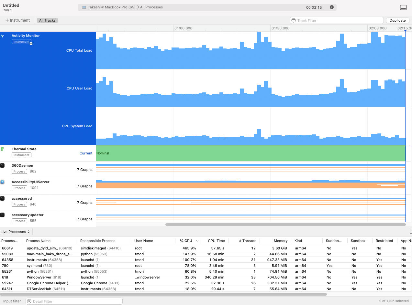Sort by the Memory column header

point(280,241)
